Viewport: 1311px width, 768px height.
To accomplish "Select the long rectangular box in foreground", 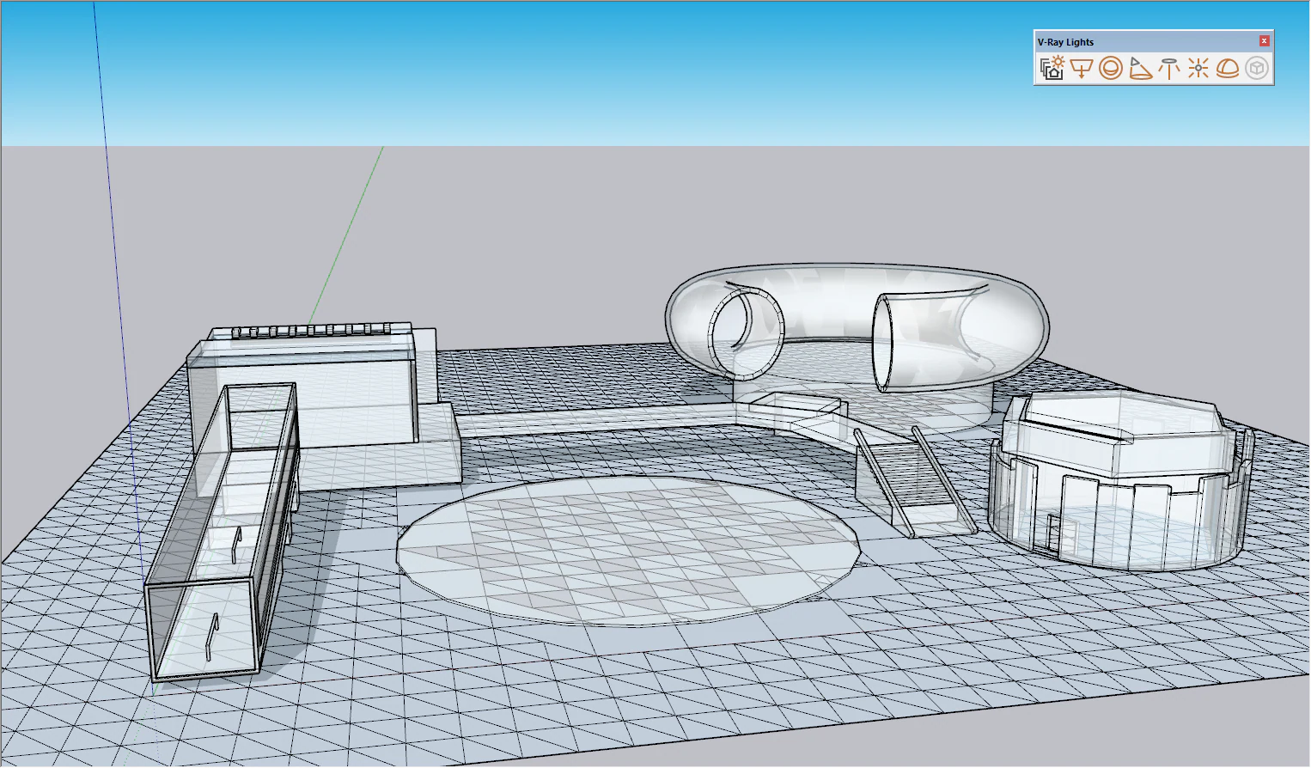I will click(x=222, y=533).
